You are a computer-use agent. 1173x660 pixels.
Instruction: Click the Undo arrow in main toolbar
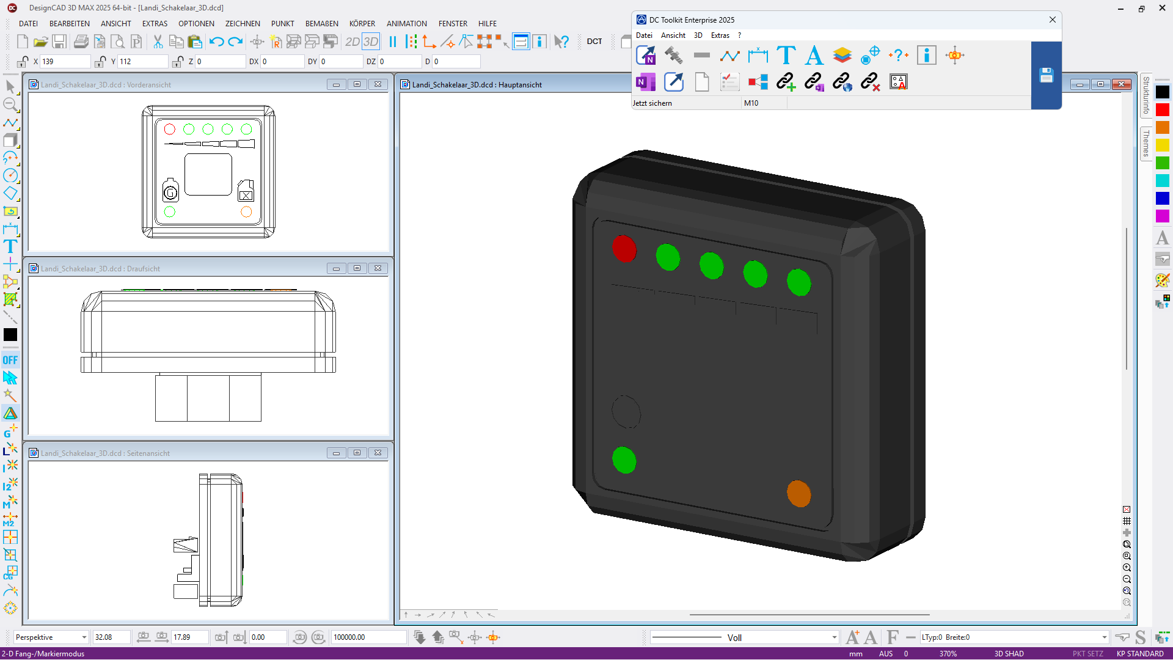point(216,42)
